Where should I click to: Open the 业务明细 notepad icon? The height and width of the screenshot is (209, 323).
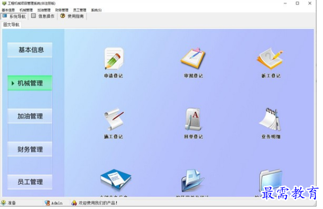coord(270,119)
